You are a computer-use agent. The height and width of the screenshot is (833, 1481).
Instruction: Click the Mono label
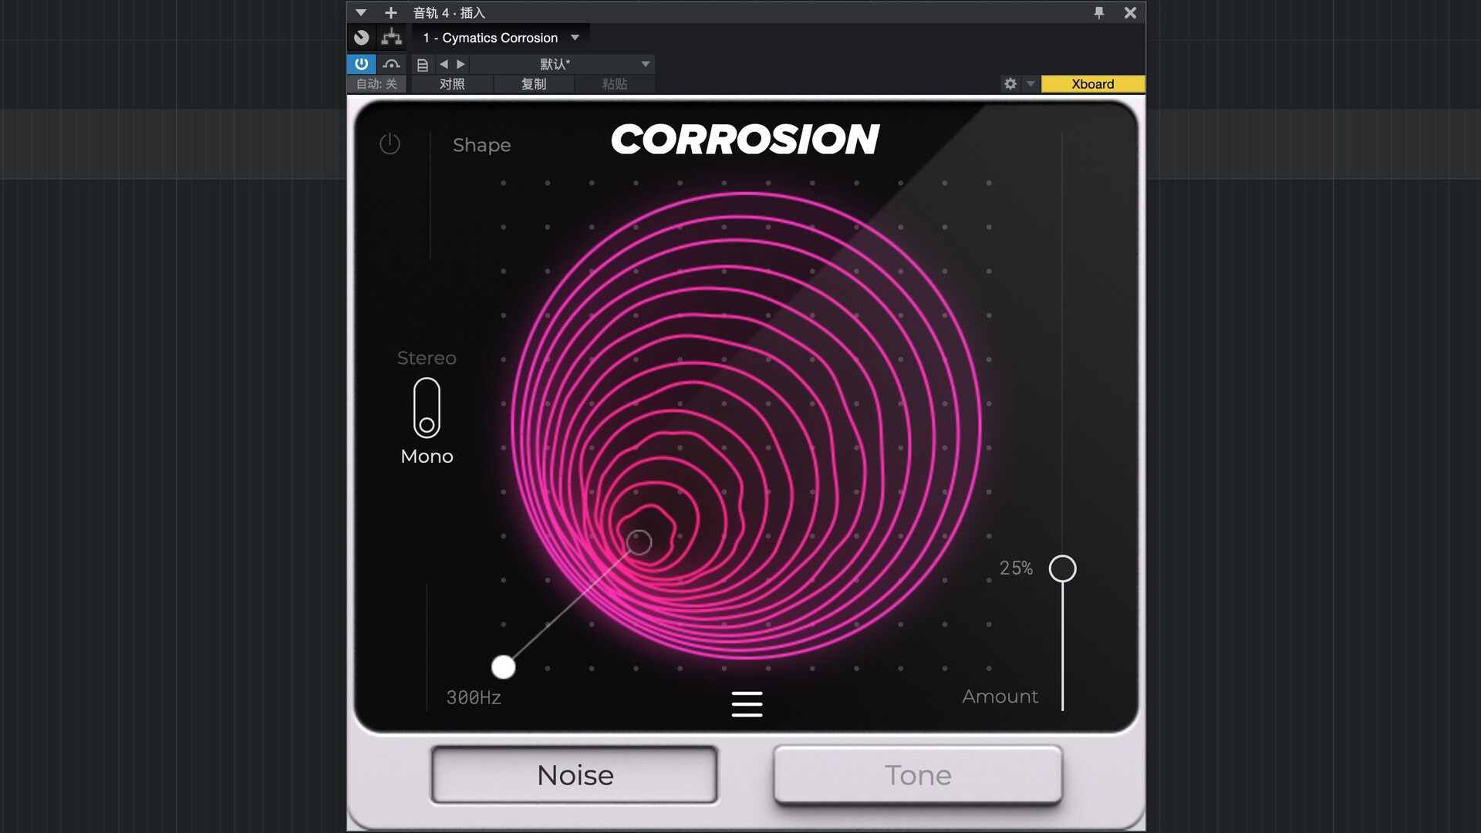[x=427, y=457]
